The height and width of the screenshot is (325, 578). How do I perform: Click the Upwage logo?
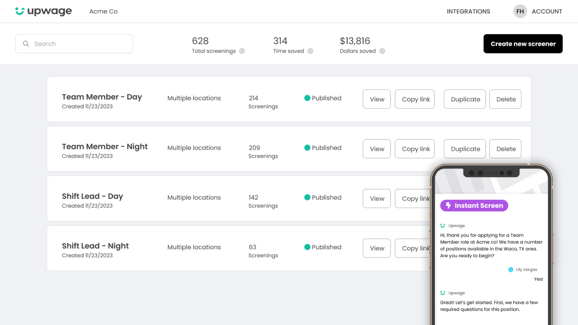[x=43, y=11]
